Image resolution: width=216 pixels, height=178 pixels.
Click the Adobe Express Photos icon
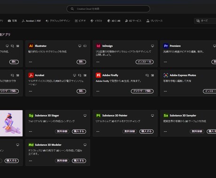166,75
